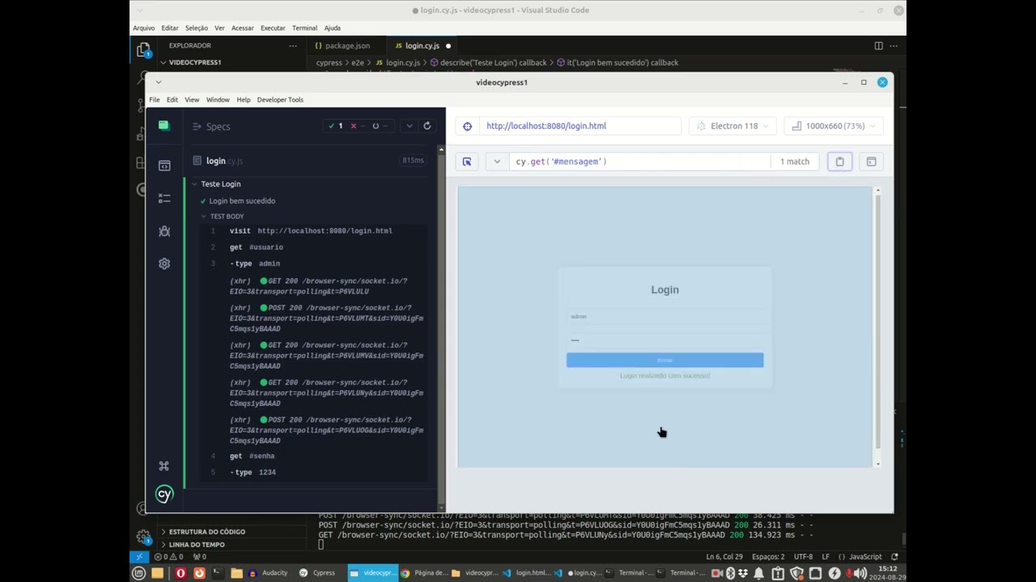This screenshot has height=582, width=1036.
Task: Open the 1000x660 viewport dropdown
Action: [834, 126]
